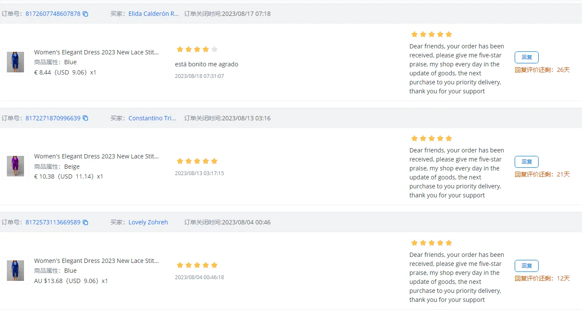This screenshot has height=310, width=582.
Task: Copy order number 8172271870996639
Action: [85, 118]
